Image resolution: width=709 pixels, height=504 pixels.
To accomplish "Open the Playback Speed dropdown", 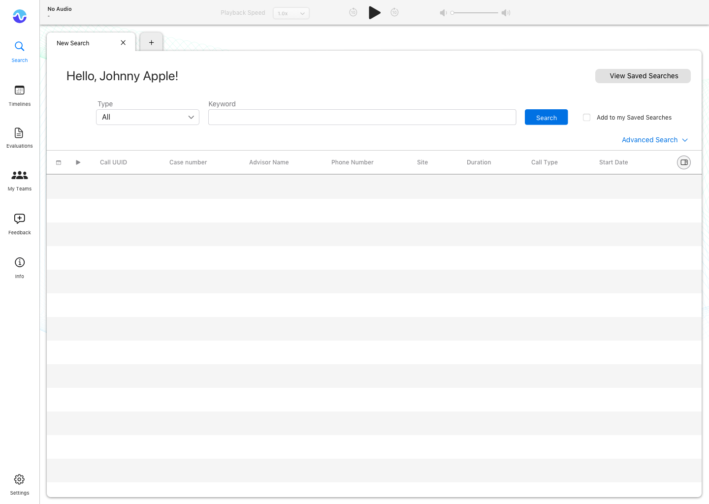I will click(291, 13).
